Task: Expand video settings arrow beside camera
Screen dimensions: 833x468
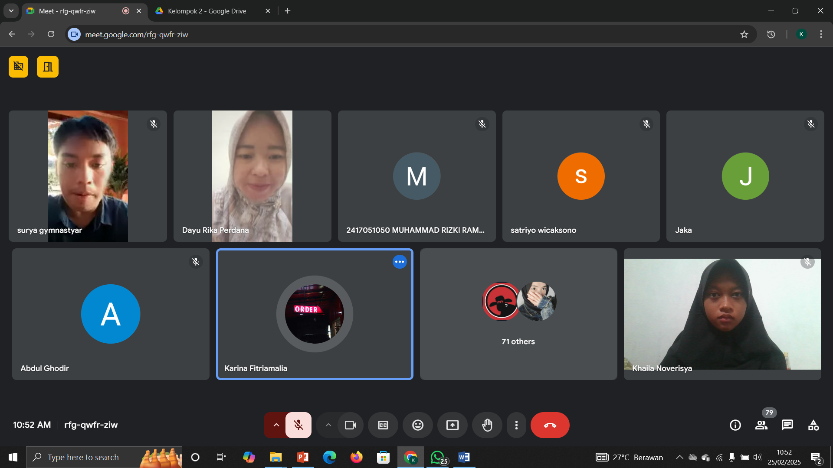Action: point(328,425)
